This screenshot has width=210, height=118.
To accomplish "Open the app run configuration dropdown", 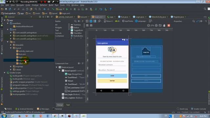I will click(x=60, y=9).
